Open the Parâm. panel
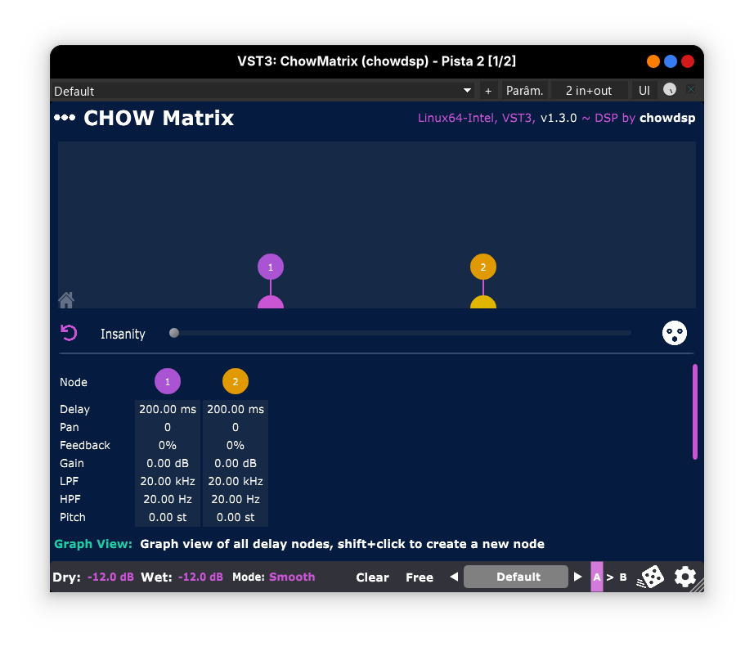The height and width of the screenshot is (647, 754). pyautogui.click(x=524, y=90)
